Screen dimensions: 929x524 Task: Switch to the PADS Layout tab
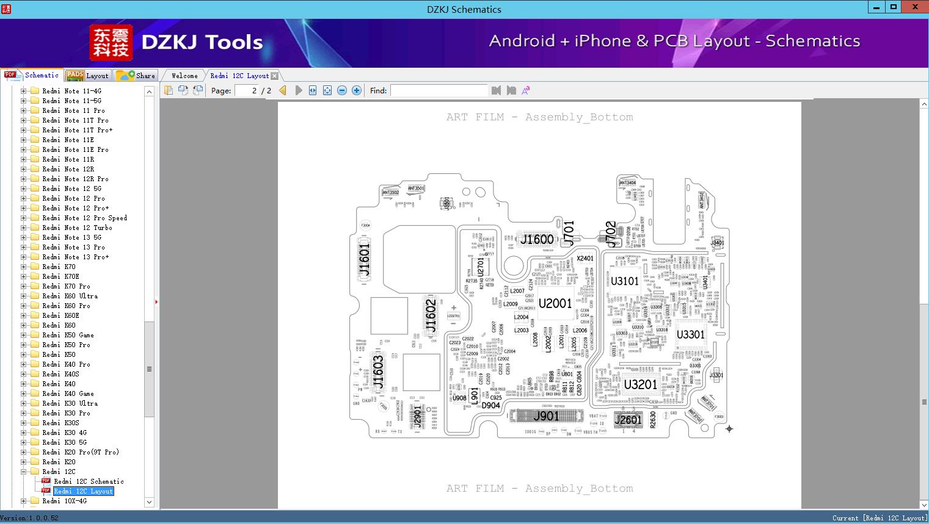pos(87,76)
